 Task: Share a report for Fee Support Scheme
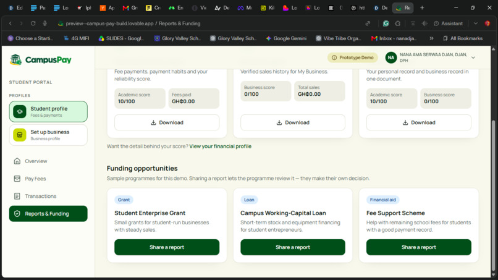[x=418, y=247]
